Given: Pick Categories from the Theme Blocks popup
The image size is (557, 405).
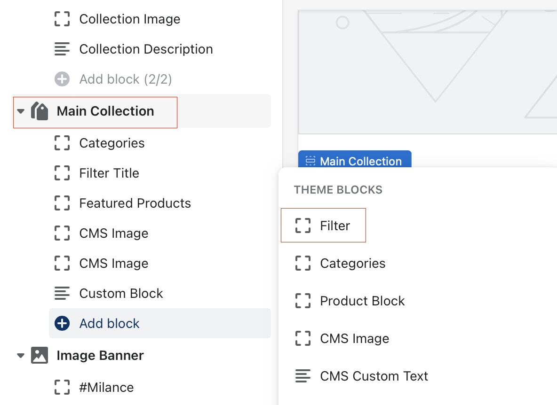Looking at the screenshot, I should 352,263.
